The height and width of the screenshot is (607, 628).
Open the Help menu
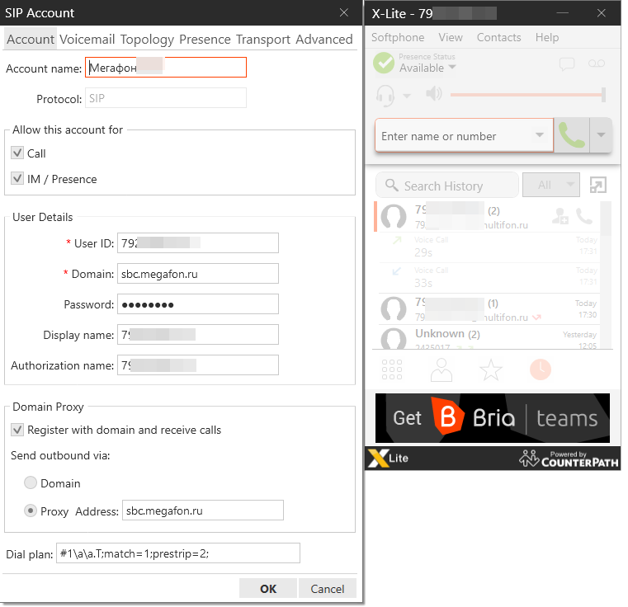point(547,37)
